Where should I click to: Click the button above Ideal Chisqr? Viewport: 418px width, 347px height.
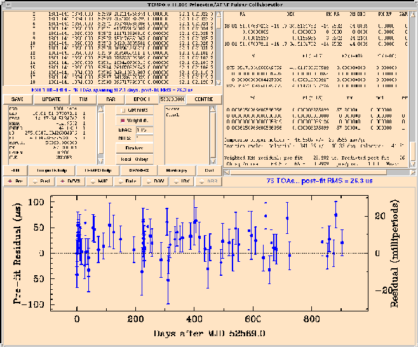coord(135,148)
